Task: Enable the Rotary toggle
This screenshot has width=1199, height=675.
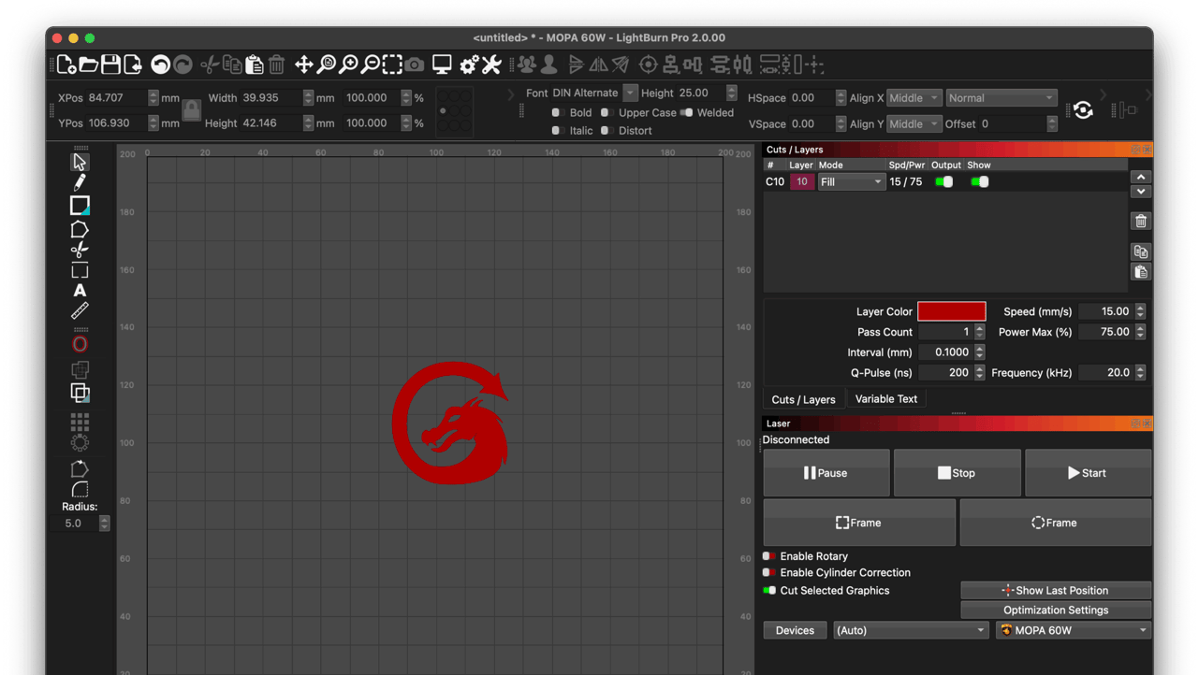Action: 769,556
